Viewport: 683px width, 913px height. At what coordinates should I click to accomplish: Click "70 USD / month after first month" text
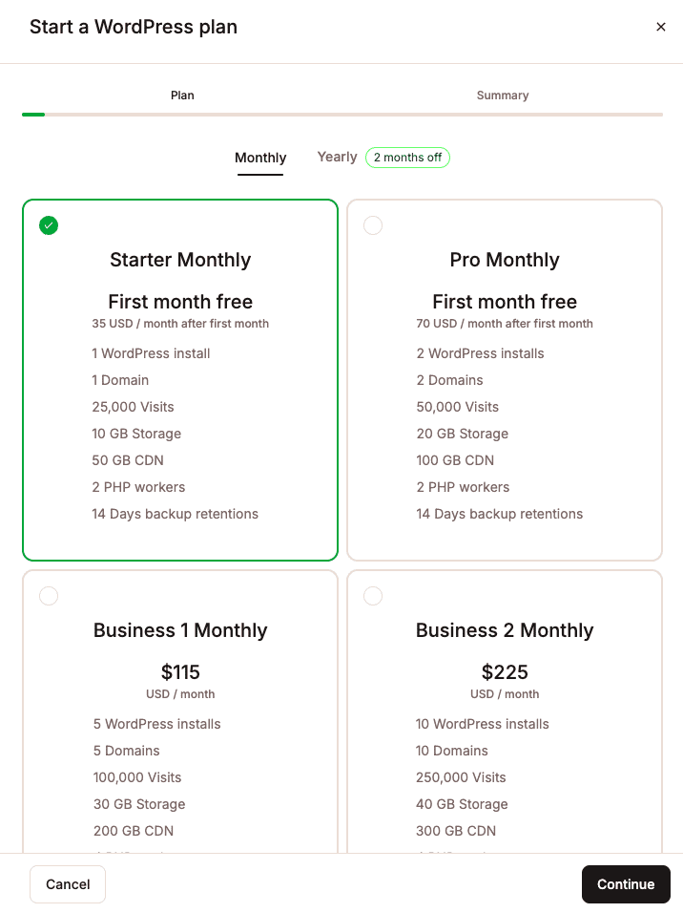tap(505, 324)
